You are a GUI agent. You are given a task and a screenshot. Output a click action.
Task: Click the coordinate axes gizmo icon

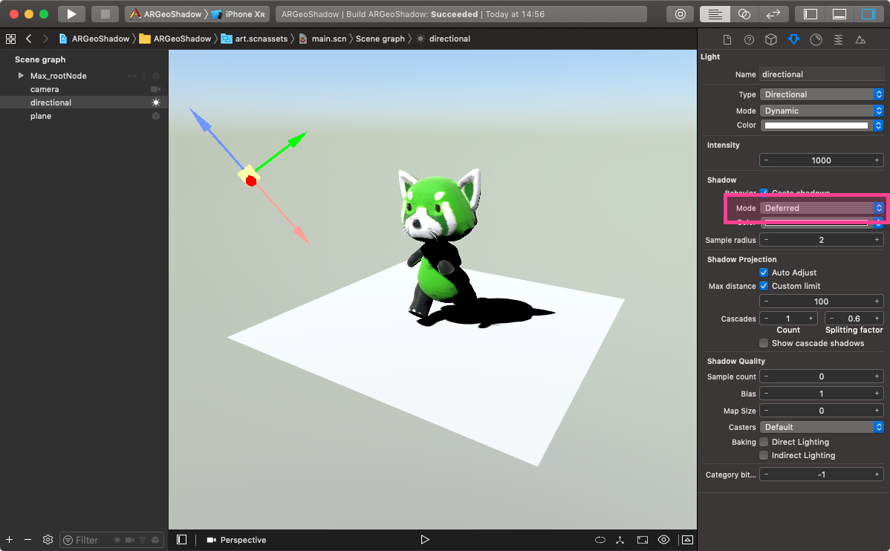tap(620, 540)
